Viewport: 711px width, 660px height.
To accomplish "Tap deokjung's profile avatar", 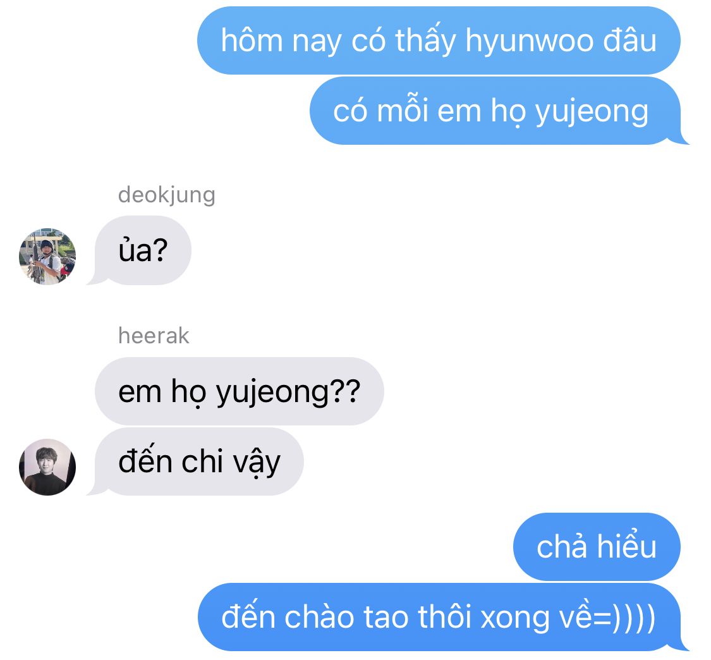I will tap(47, 256).
